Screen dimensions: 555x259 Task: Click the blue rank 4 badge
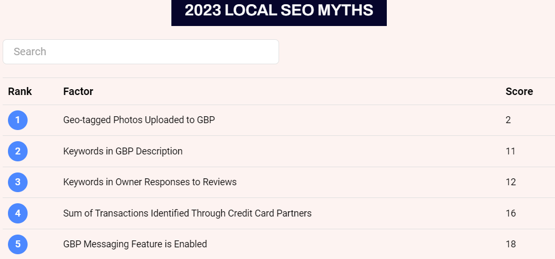18,213
